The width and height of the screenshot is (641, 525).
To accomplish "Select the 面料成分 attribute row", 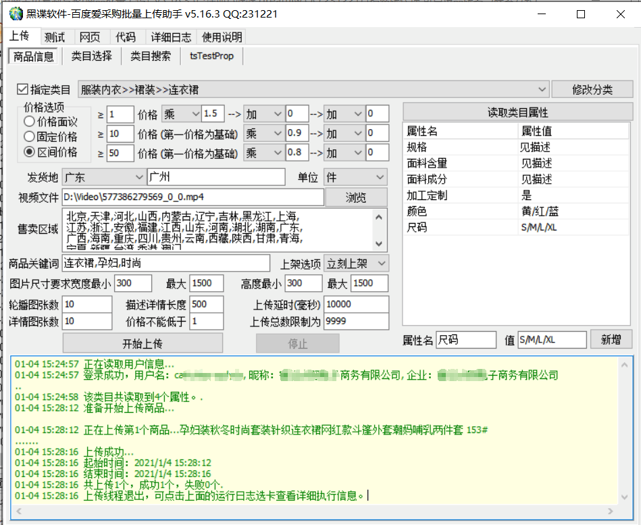I will 516,179.
